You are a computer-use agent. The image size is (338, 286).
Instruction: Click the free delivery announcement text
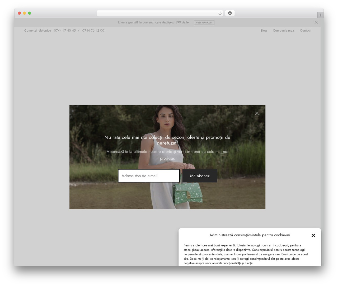[x=154, y=22]
